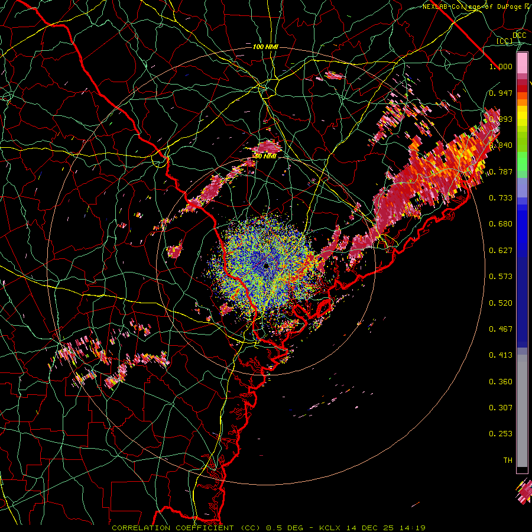Click the 100 NMI range ring label
This screenshot has width=532, height=532.
tap(265, 47)
